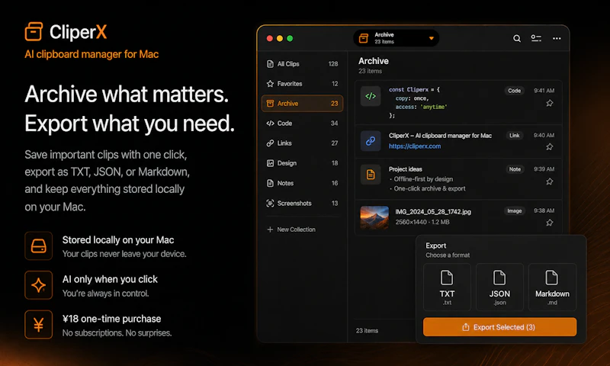
Task: Favorite the CliperX link clip
Action: pyautogui.click(x=549, y=146)
